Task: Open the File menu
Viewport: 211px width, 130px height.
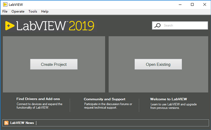Action: click(5, 12)
